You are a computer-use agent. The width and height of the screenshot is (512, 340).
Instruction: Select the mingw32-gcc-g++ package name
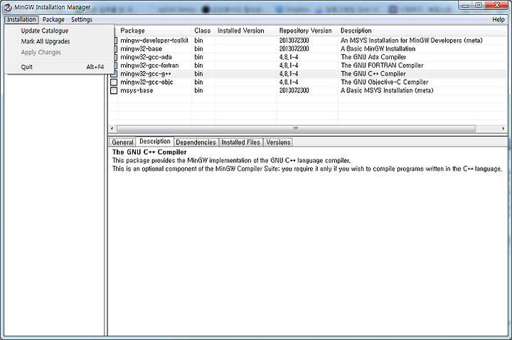pyautogui.click(x=146, y=74)
